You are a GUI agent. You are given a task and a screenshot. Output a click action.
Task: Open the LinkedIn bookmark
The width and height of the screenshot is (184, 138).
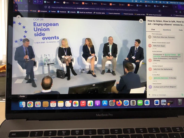pos(72,12)
